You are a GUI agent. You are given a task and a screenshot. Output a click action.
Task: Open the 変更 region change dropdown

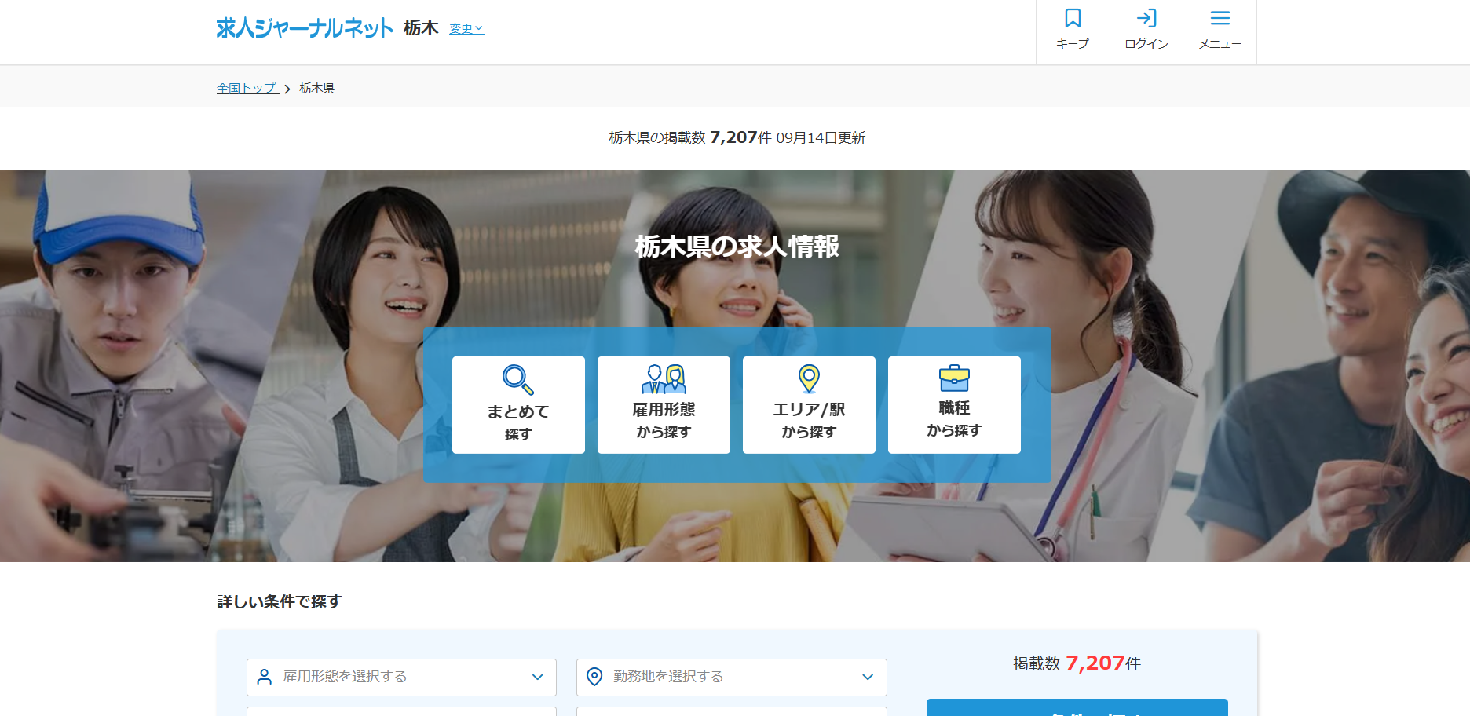(466, 29)
